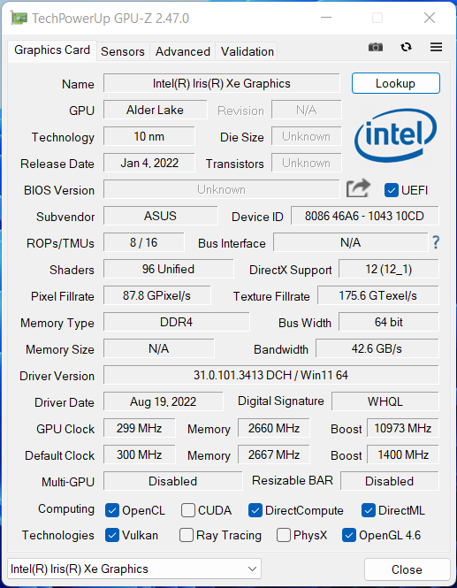The image size is (457, 588).
Task: Click the Driver Version field
Action: (270, 375)
